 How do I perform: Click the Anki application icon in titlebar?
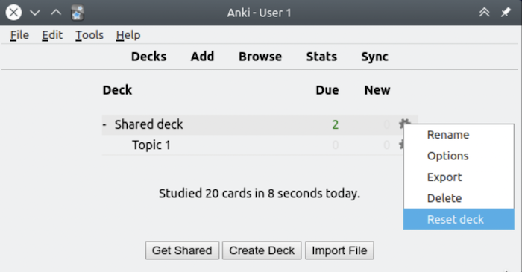click(x=78, y=13)
